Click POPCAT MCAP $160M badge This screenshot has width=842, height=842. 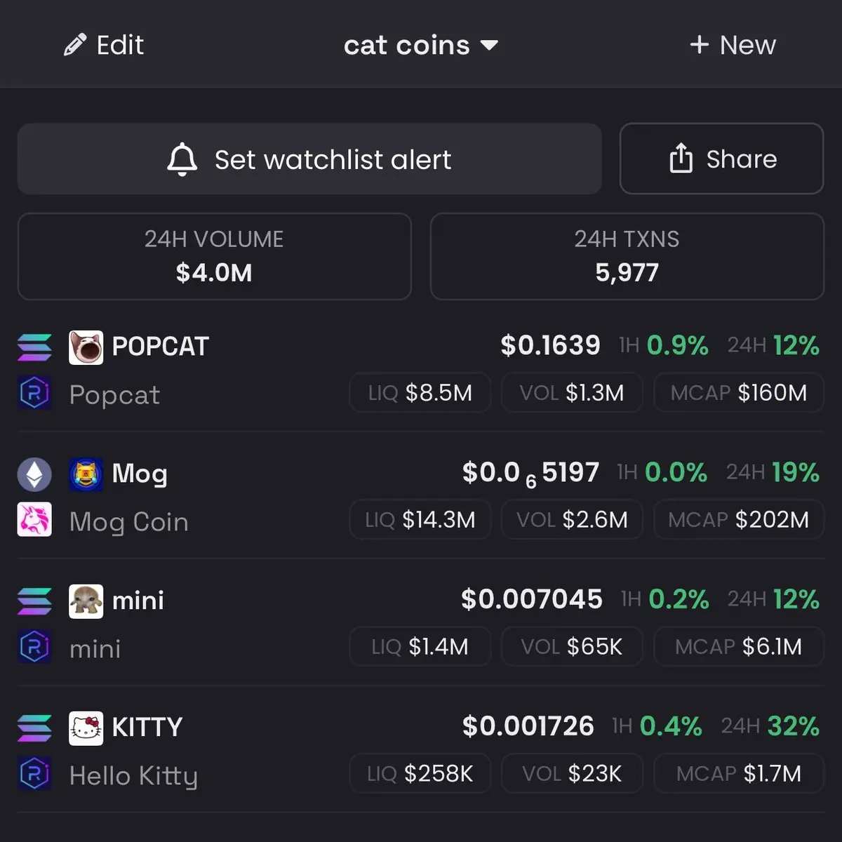pos(739,393)
